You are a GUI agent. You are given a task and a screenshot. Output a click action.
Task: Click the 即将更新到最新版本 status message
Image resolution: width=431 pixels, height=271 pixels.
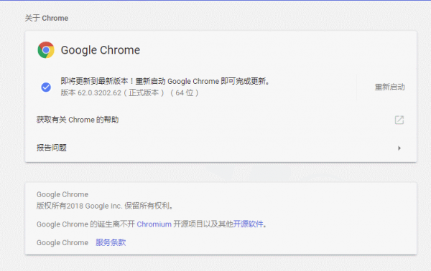[x=165, y=81]
